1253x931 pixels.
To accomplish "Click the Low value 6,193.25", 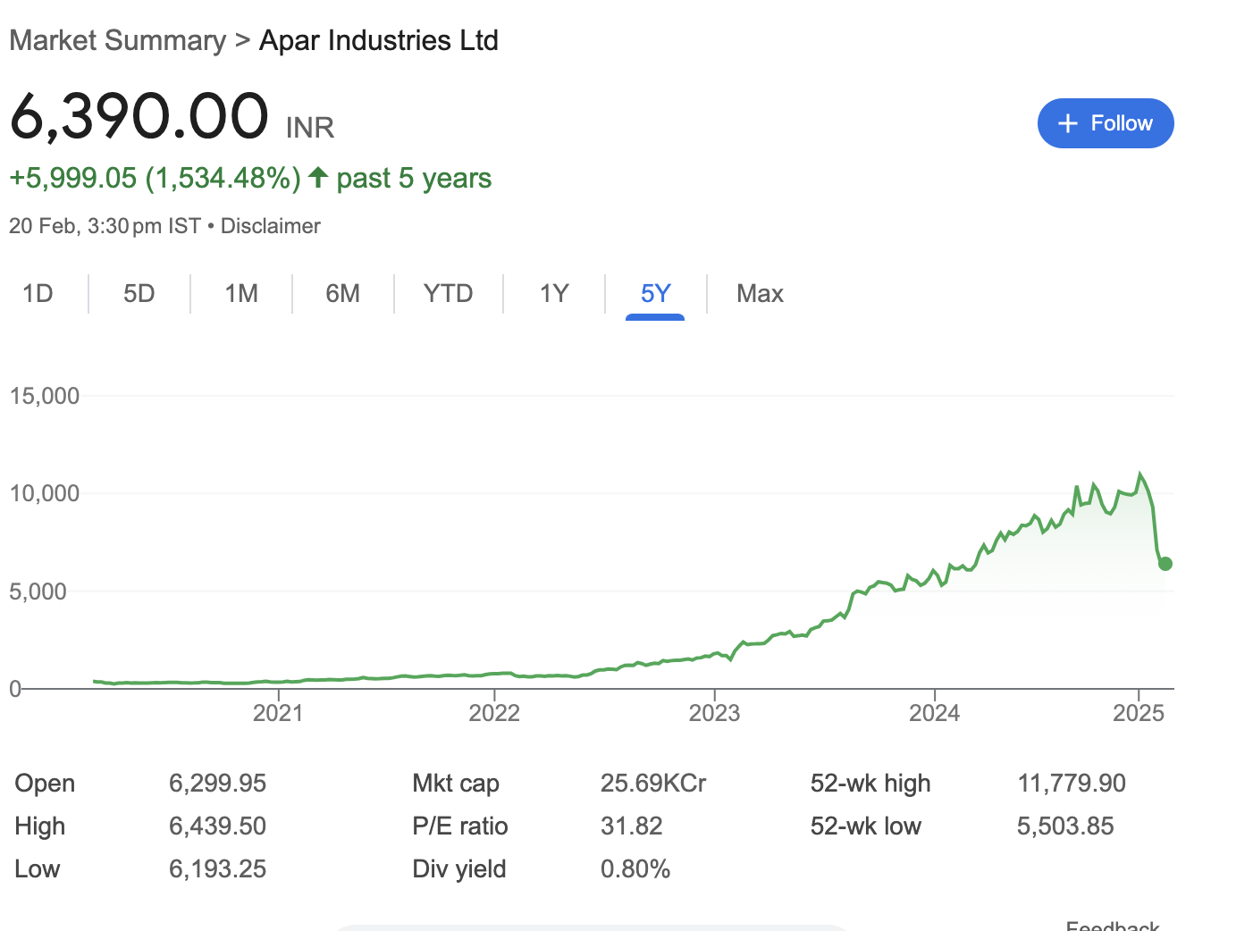I will (x=218, y=869).
